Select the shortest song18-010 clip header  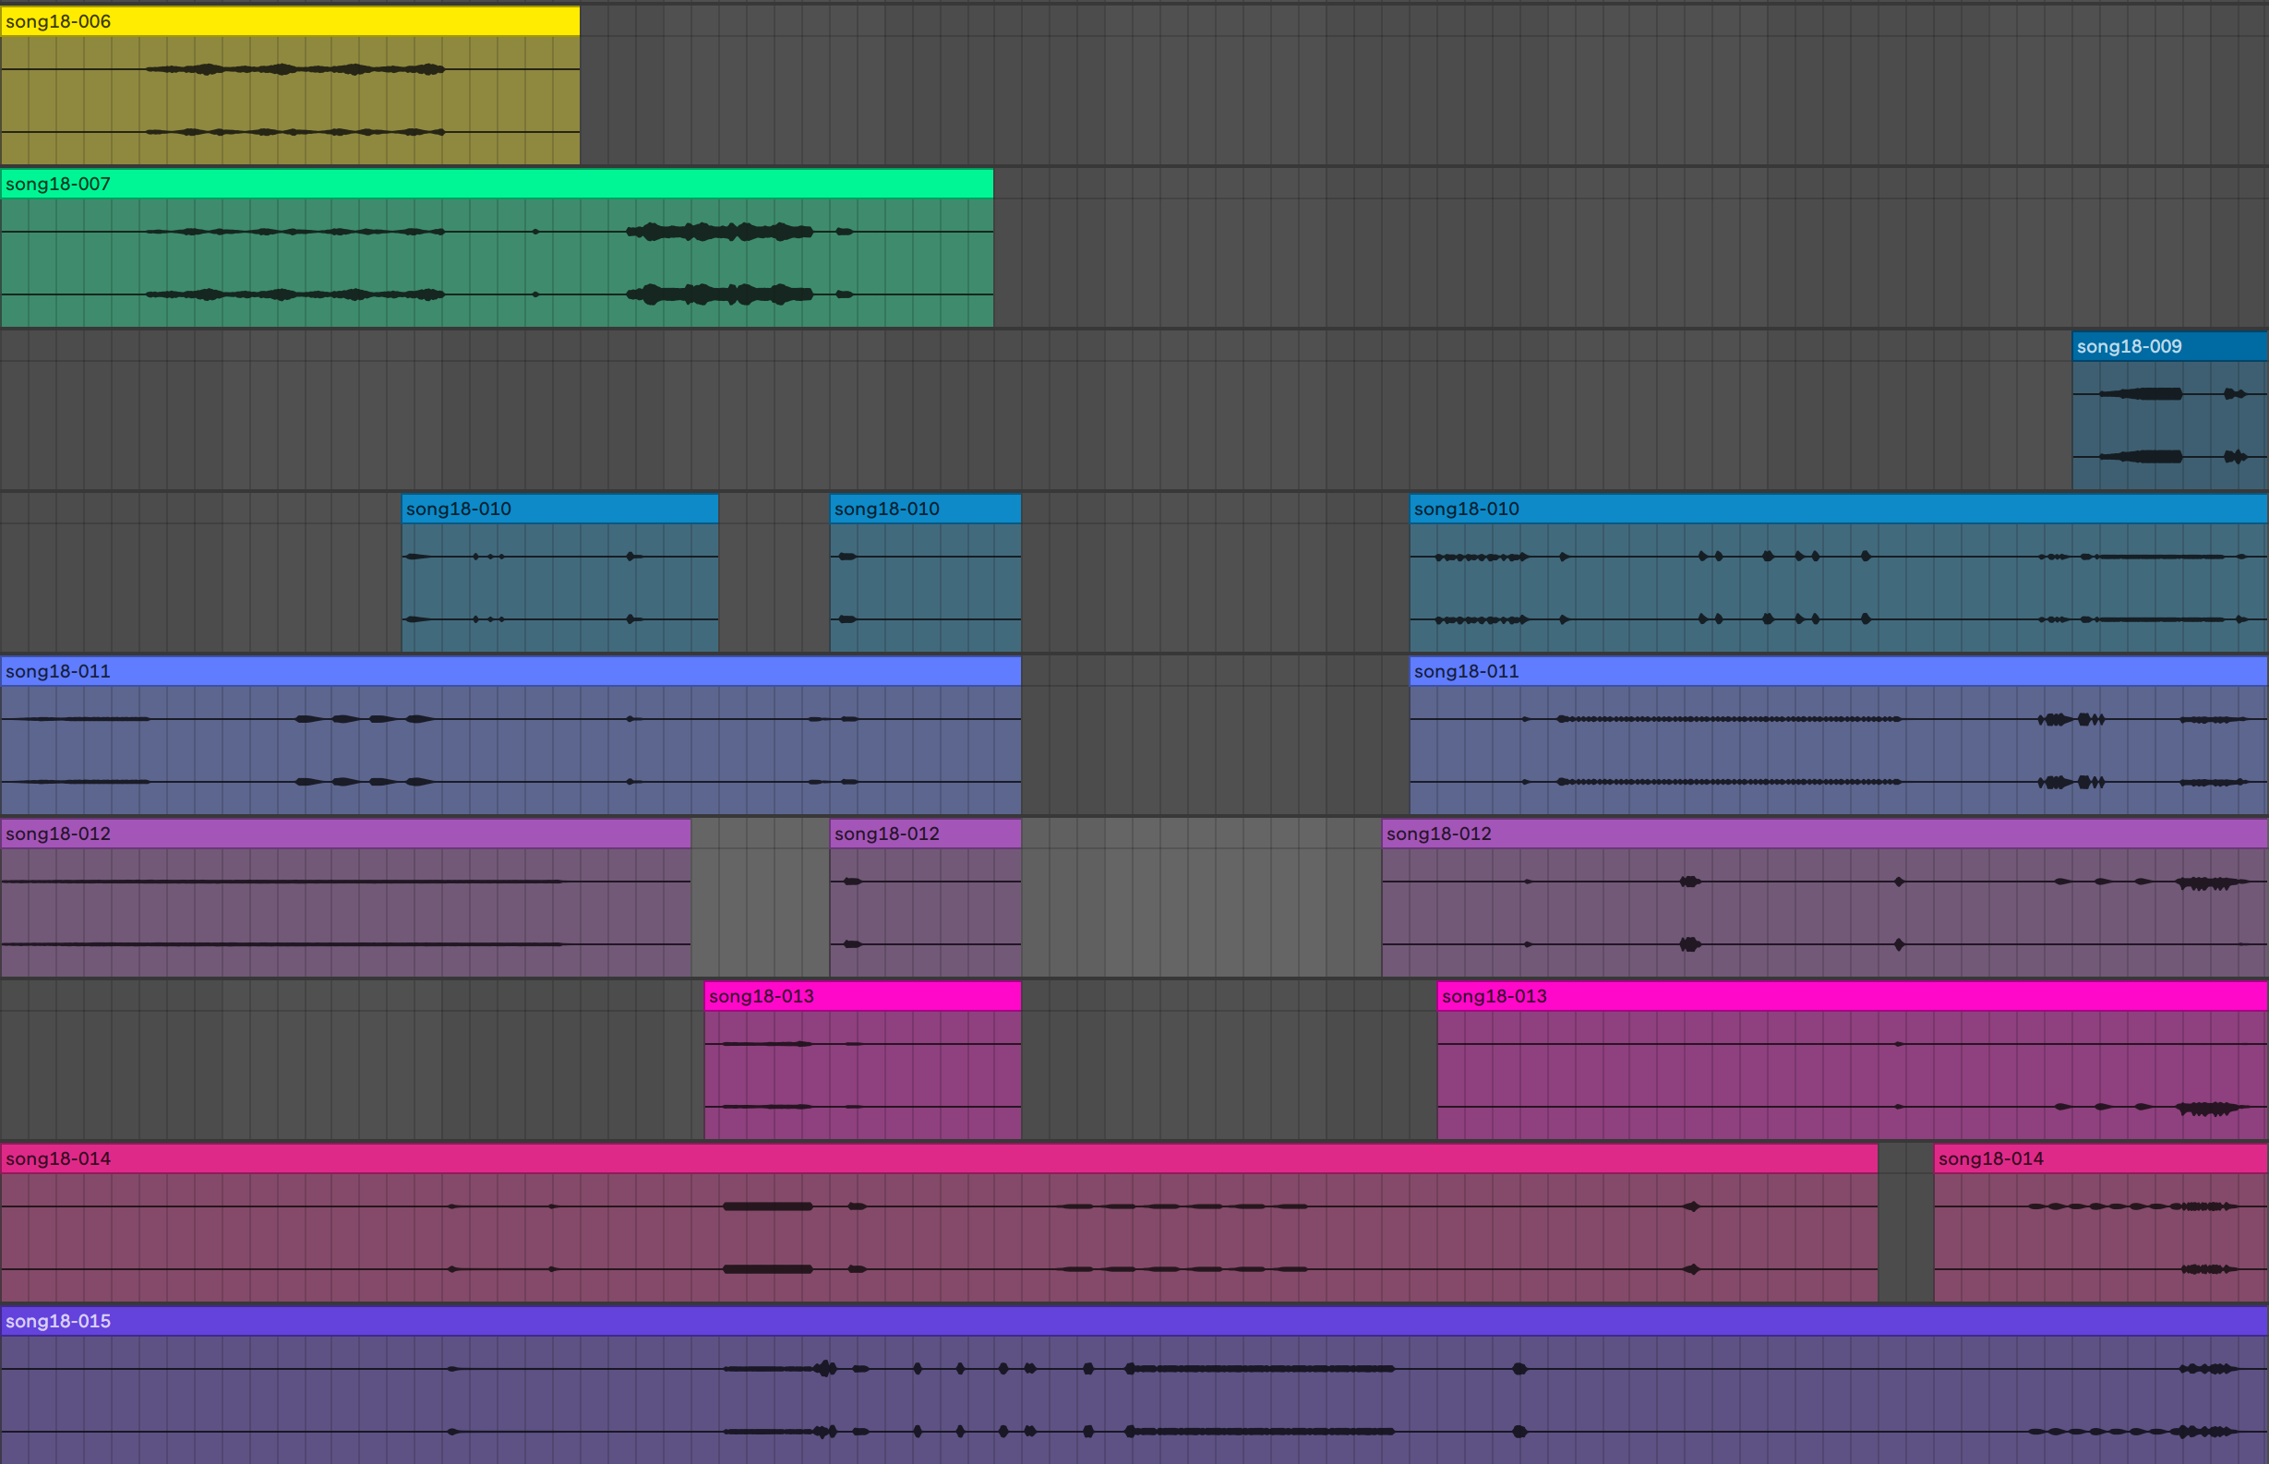925,509
